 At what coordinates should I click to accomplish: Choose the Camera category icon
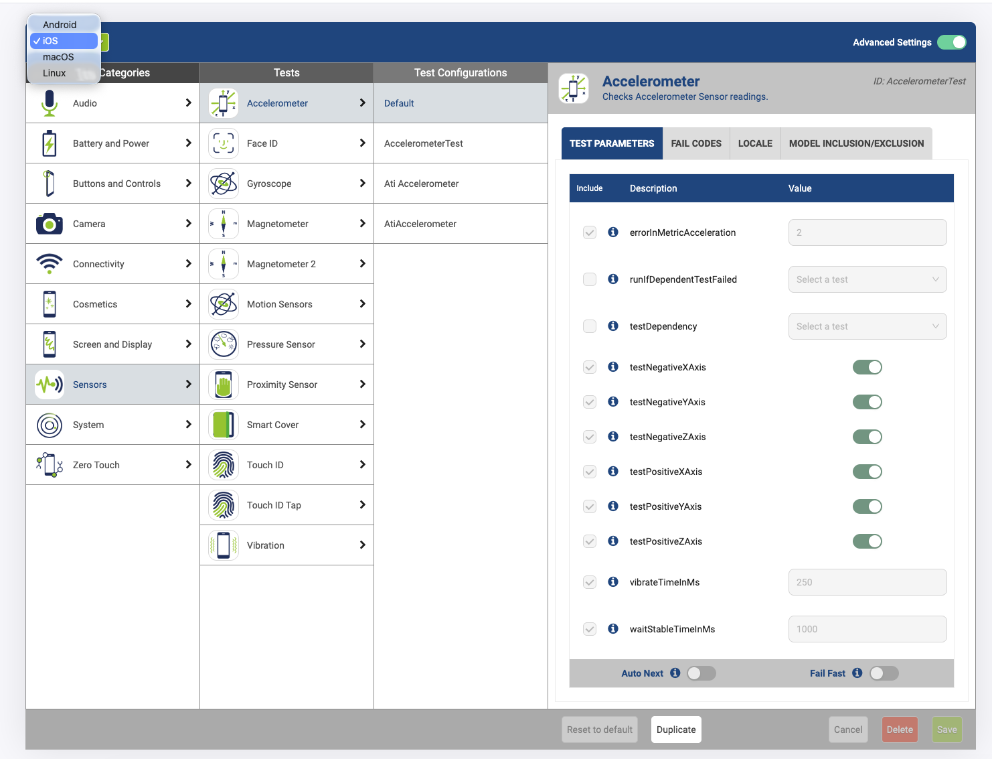point(49,224)
